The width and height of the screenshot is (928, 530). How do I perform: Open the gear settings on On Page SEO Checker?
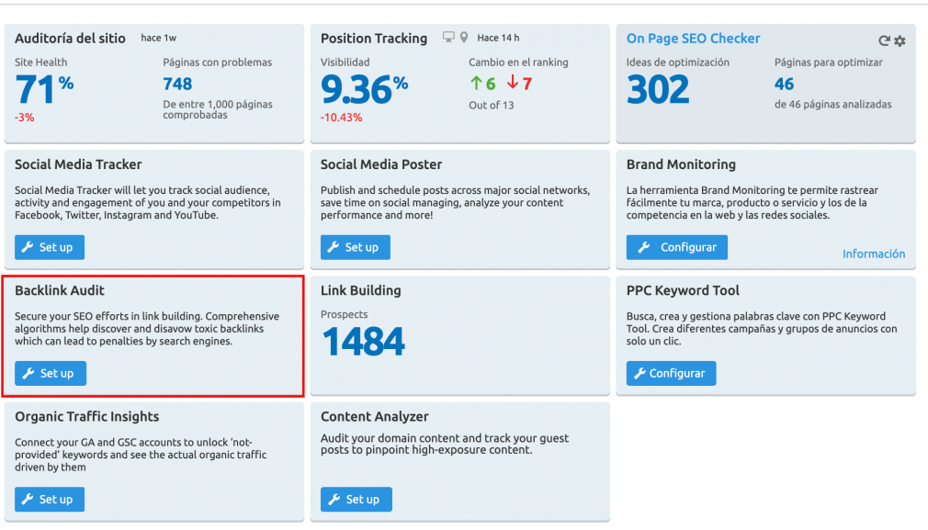tap(900, 40)
